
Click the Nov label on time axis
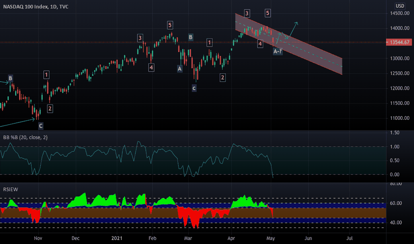pos(38,238)
